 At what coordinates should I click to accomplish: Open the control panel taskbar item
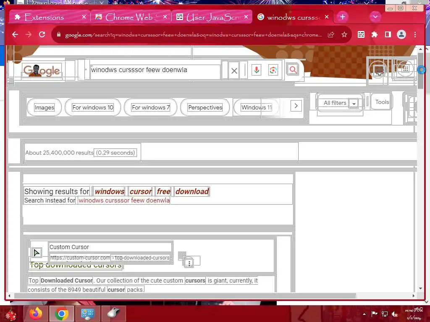pos(87,314)
